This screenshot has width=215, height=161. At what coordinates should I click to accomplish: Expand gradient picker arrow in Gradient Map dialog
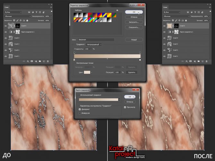pos(119,100)
